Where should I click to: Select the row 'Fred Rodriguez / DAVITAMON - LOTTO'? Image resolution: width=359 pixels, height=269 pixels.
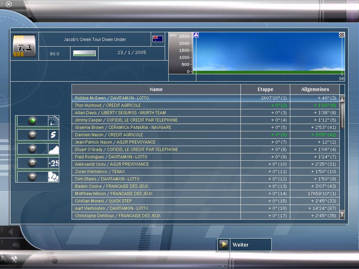tap(205, 157)
